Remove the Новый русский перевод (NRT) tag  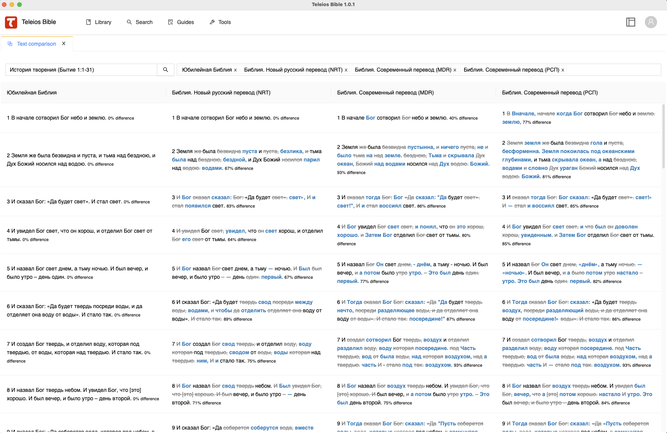point(346,70)
